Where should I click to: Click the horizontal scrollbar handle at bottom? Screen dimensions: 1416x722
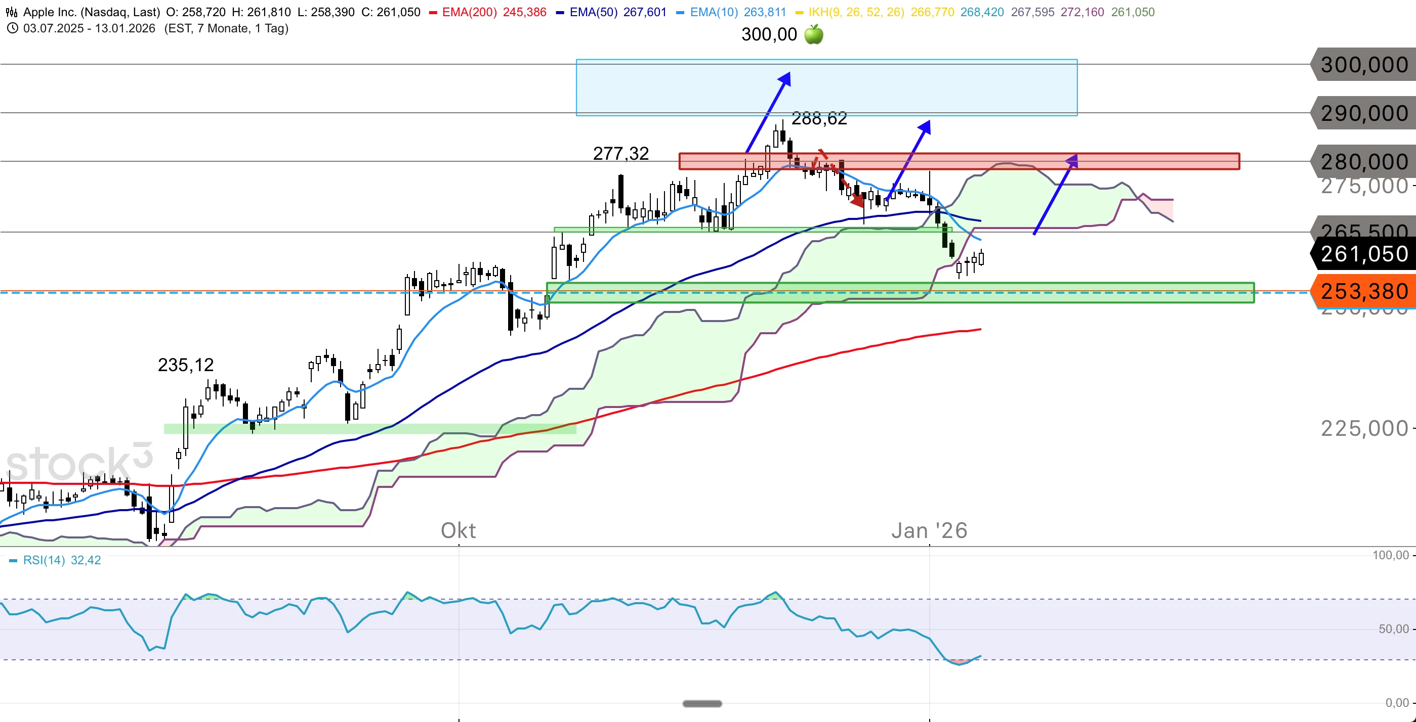[x=702, y=703]
